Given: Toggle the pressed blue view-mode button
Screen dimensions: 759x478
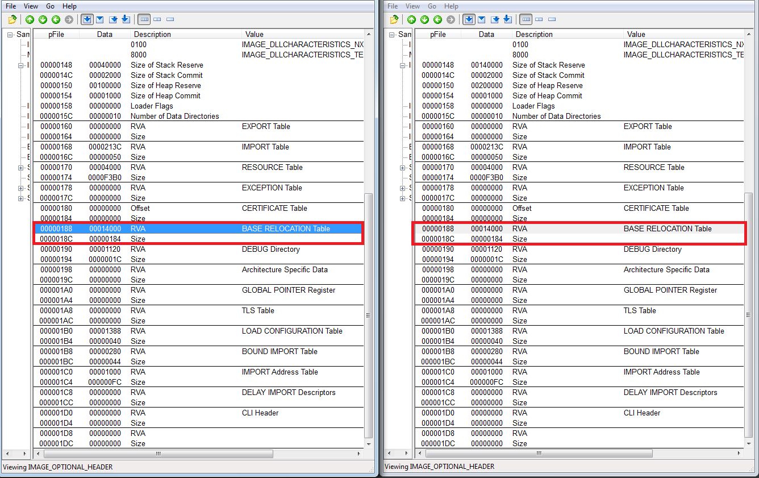Looking at the screenshot, I should tap(87, 19).
